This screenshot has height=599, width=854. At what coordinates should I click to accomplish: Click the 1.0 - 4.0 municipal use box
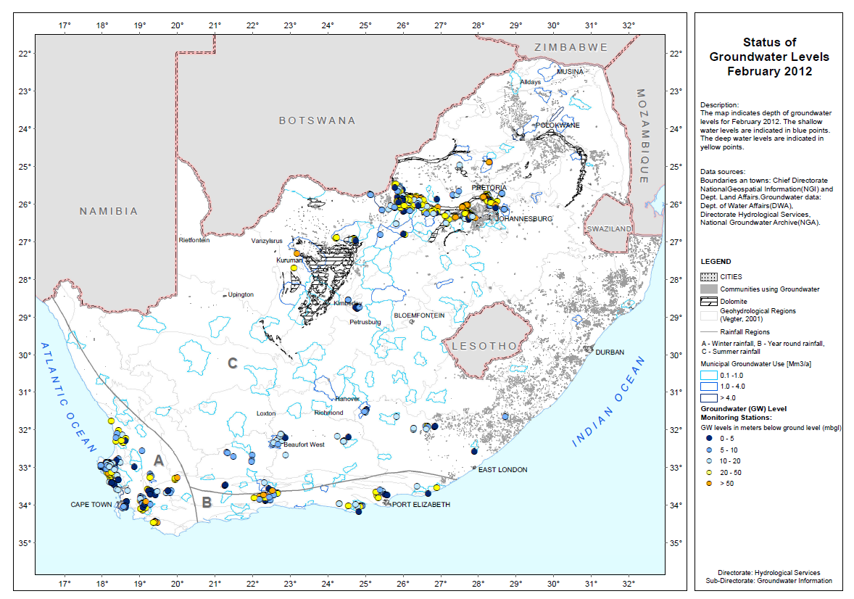coord(708,387)
